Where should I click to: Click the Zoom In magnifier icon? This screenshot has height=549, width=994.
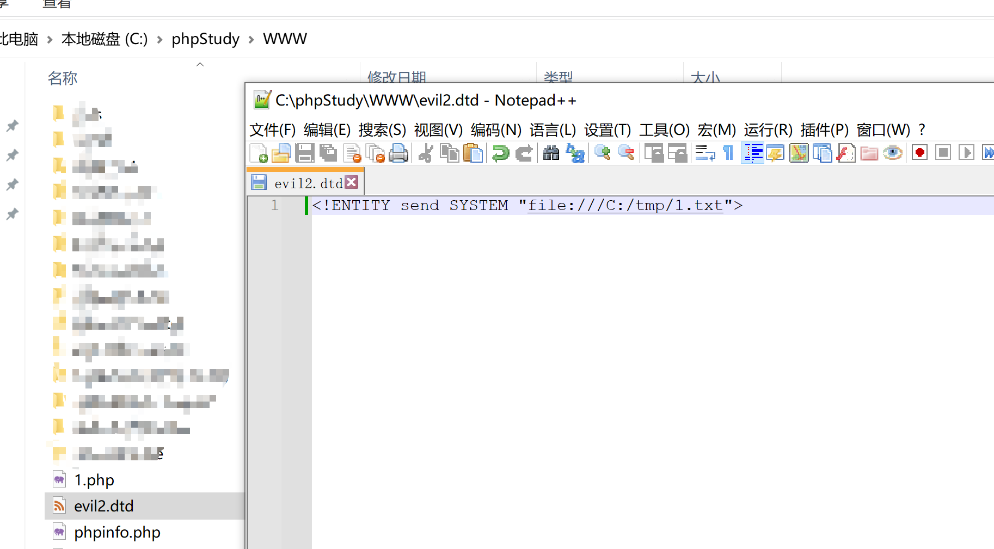tap(602, 153)
